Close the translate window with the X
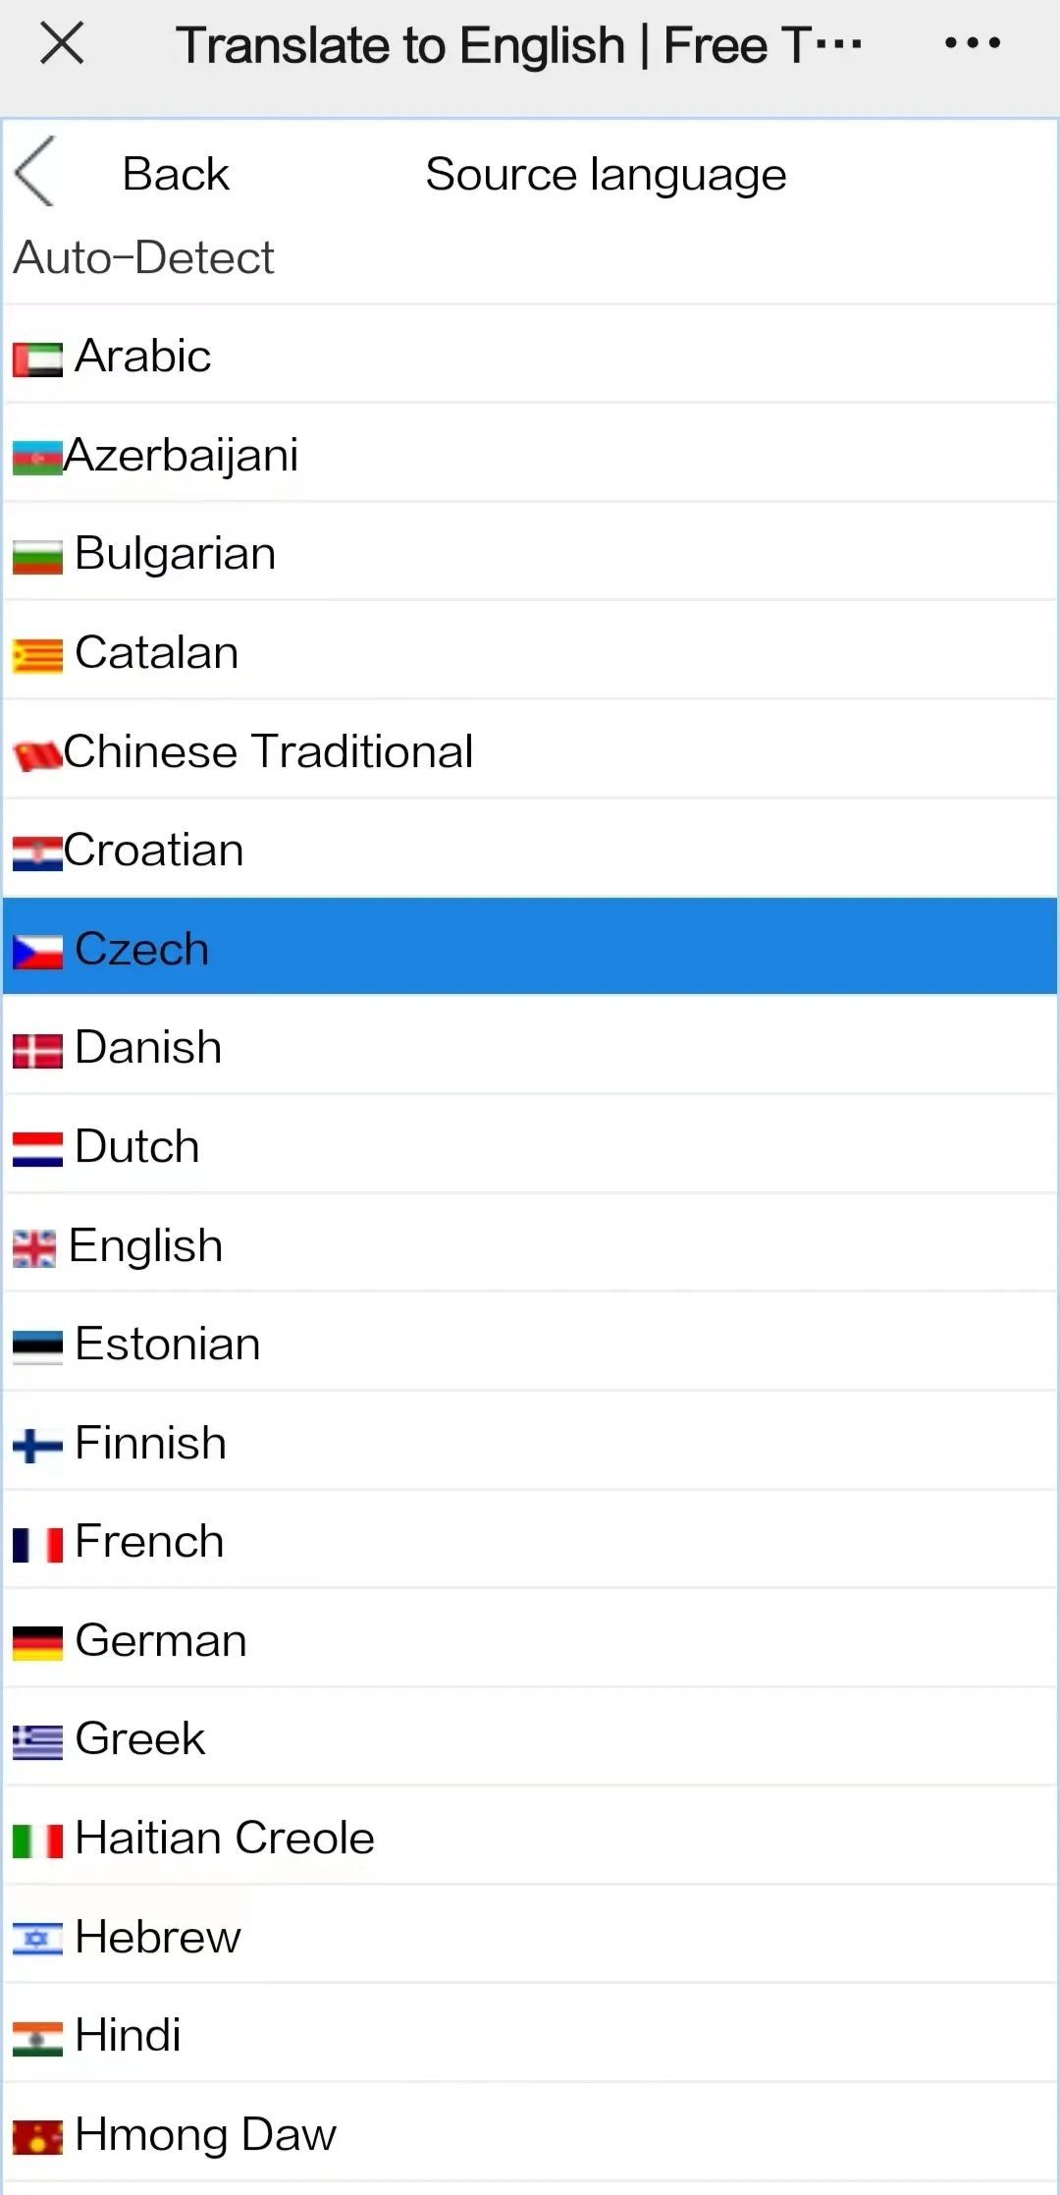The height and width of the screenshot is (2195, 1060). click(x=61, y=43)
